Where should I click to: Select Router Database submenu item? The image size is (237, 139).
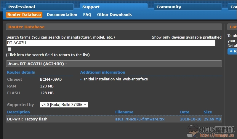pos(24,14)
